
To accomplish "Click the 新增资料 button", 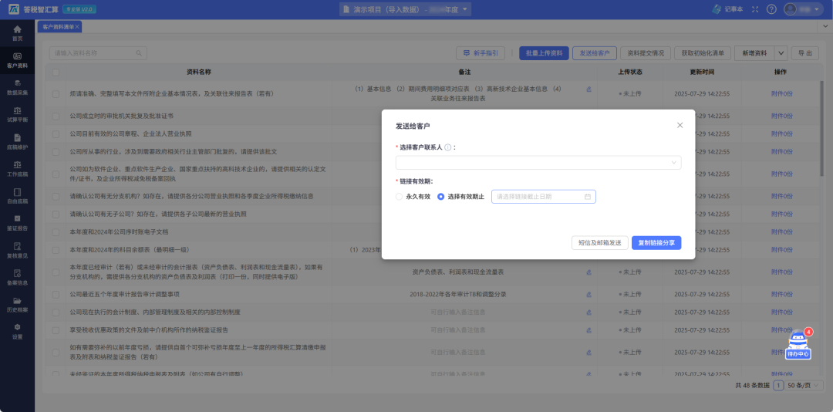I will [x=754, y=53].
